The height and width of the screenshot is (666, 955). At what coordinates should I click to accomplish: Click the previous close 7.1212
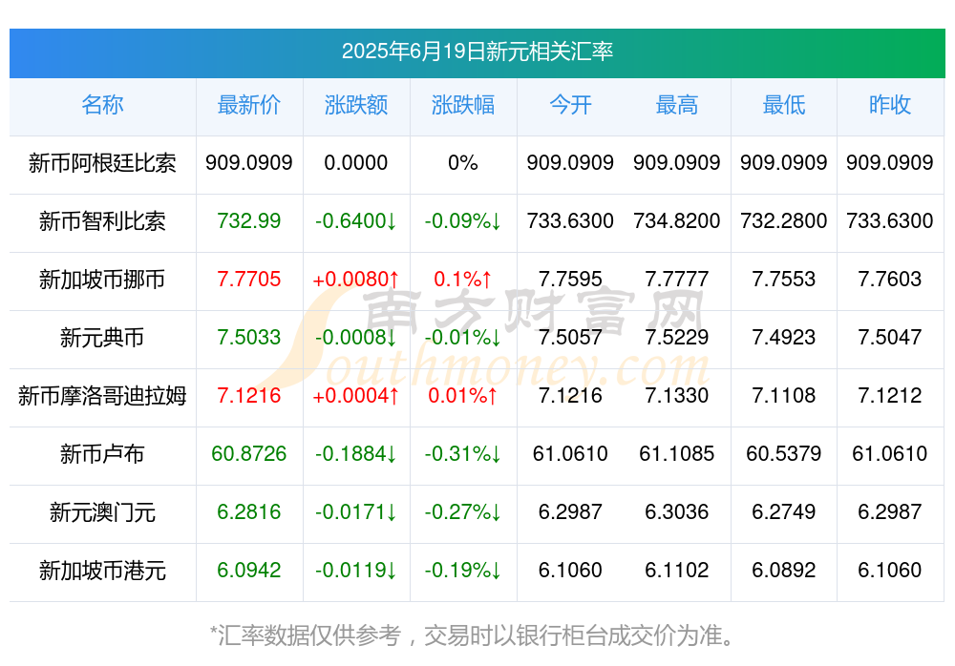[x=890, y=395]
